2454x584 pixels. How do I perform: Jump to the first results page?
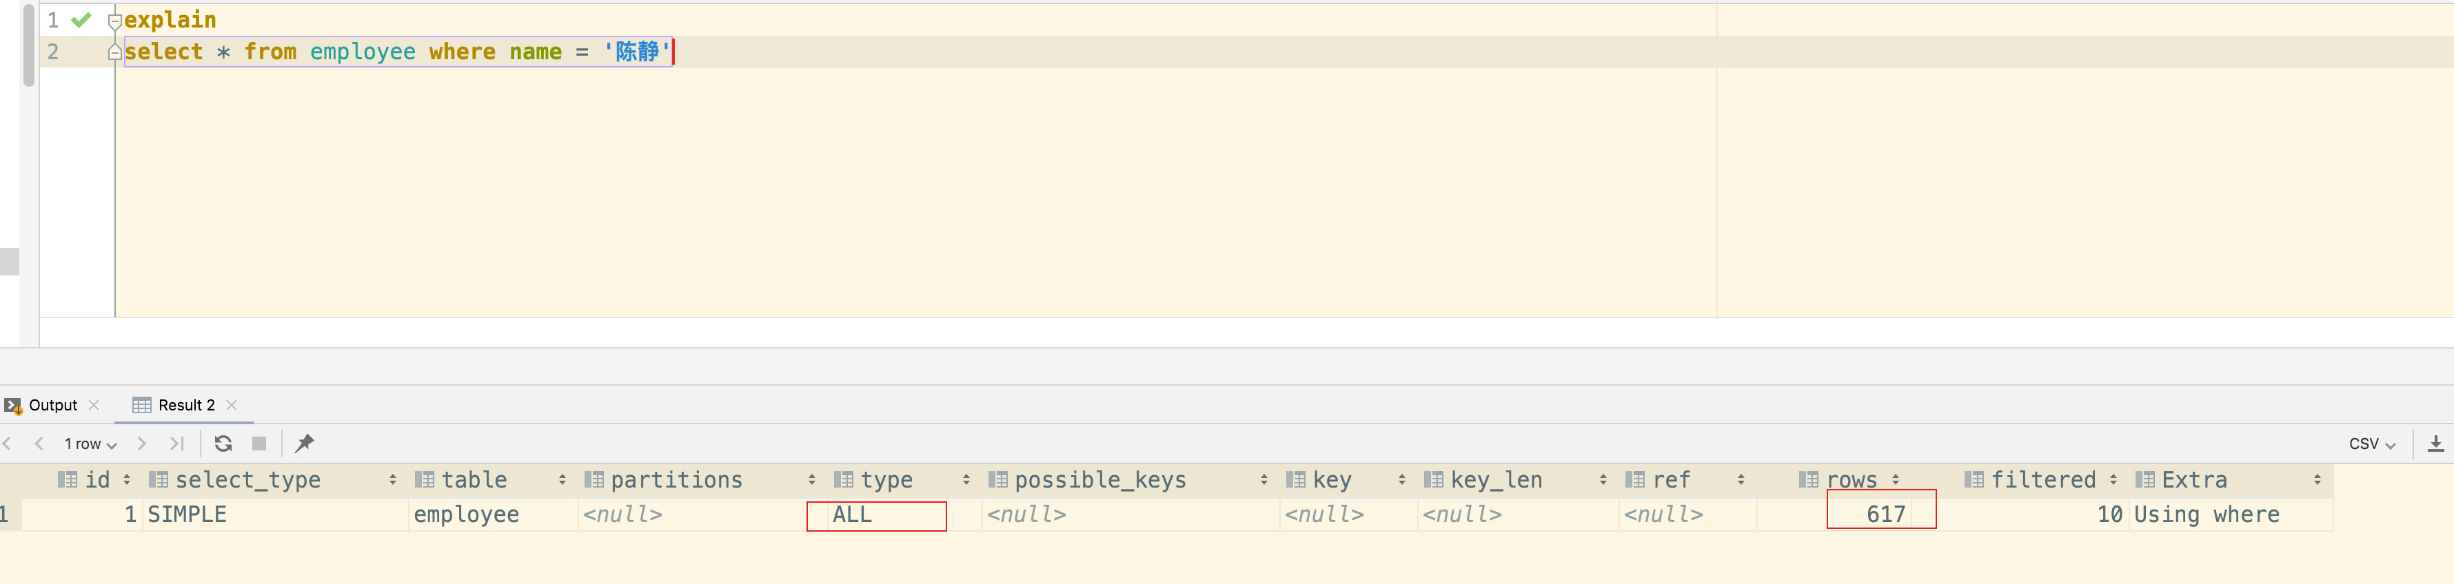coord(8,444)
